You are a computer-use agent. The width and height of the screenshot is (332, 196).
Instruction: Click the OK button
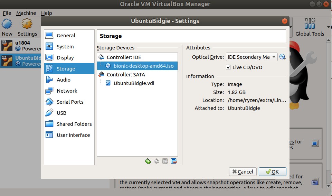(272, 172)
